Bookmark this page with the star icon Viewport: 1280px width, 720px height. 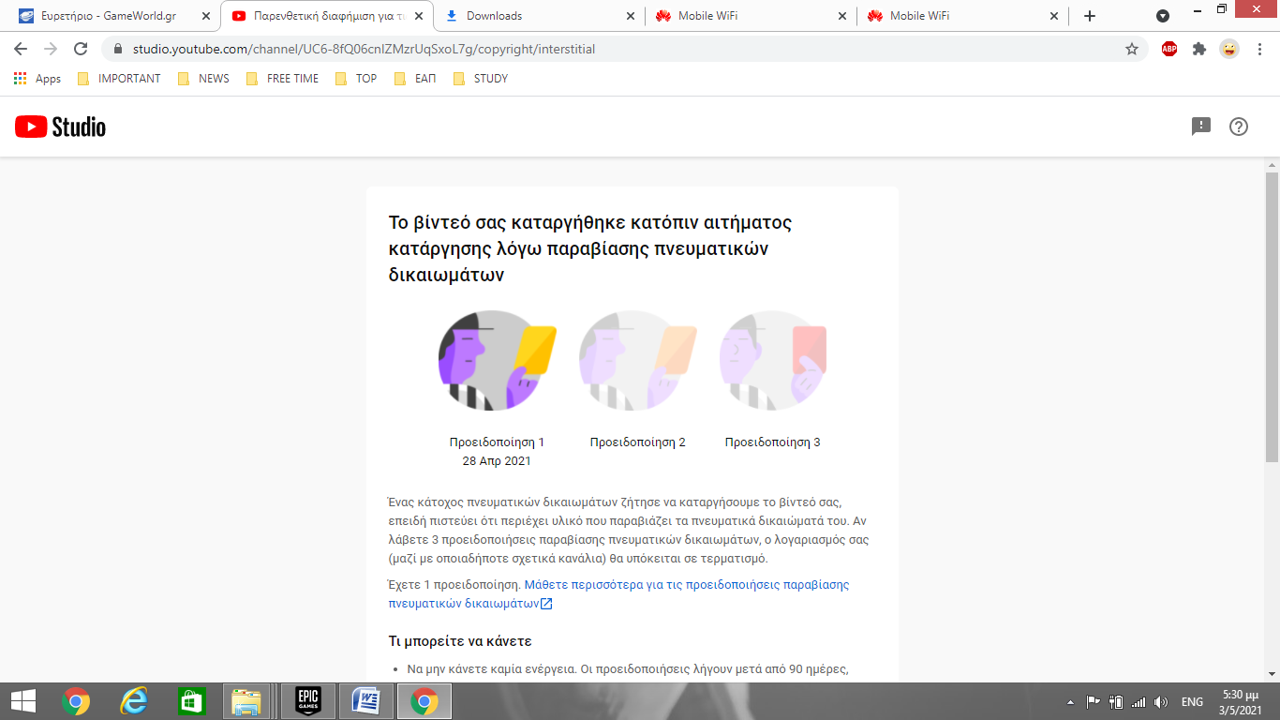point(1131,49)
